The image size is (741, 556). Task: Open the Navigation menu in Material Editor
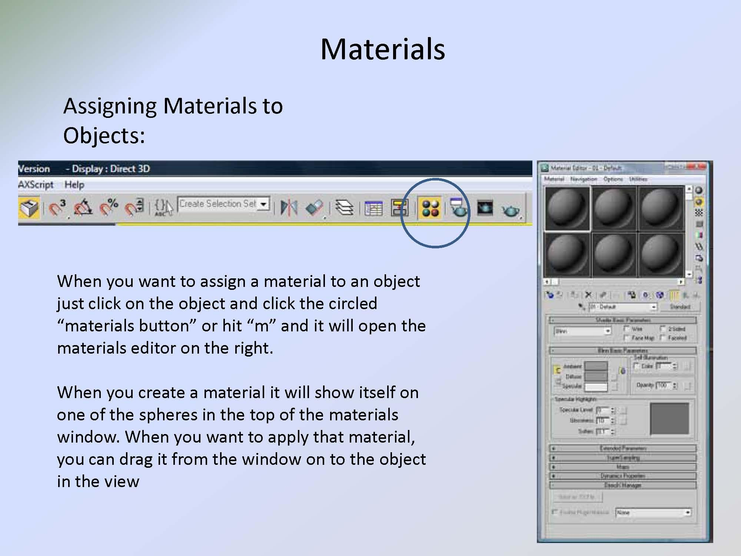[x=584, y=179]
